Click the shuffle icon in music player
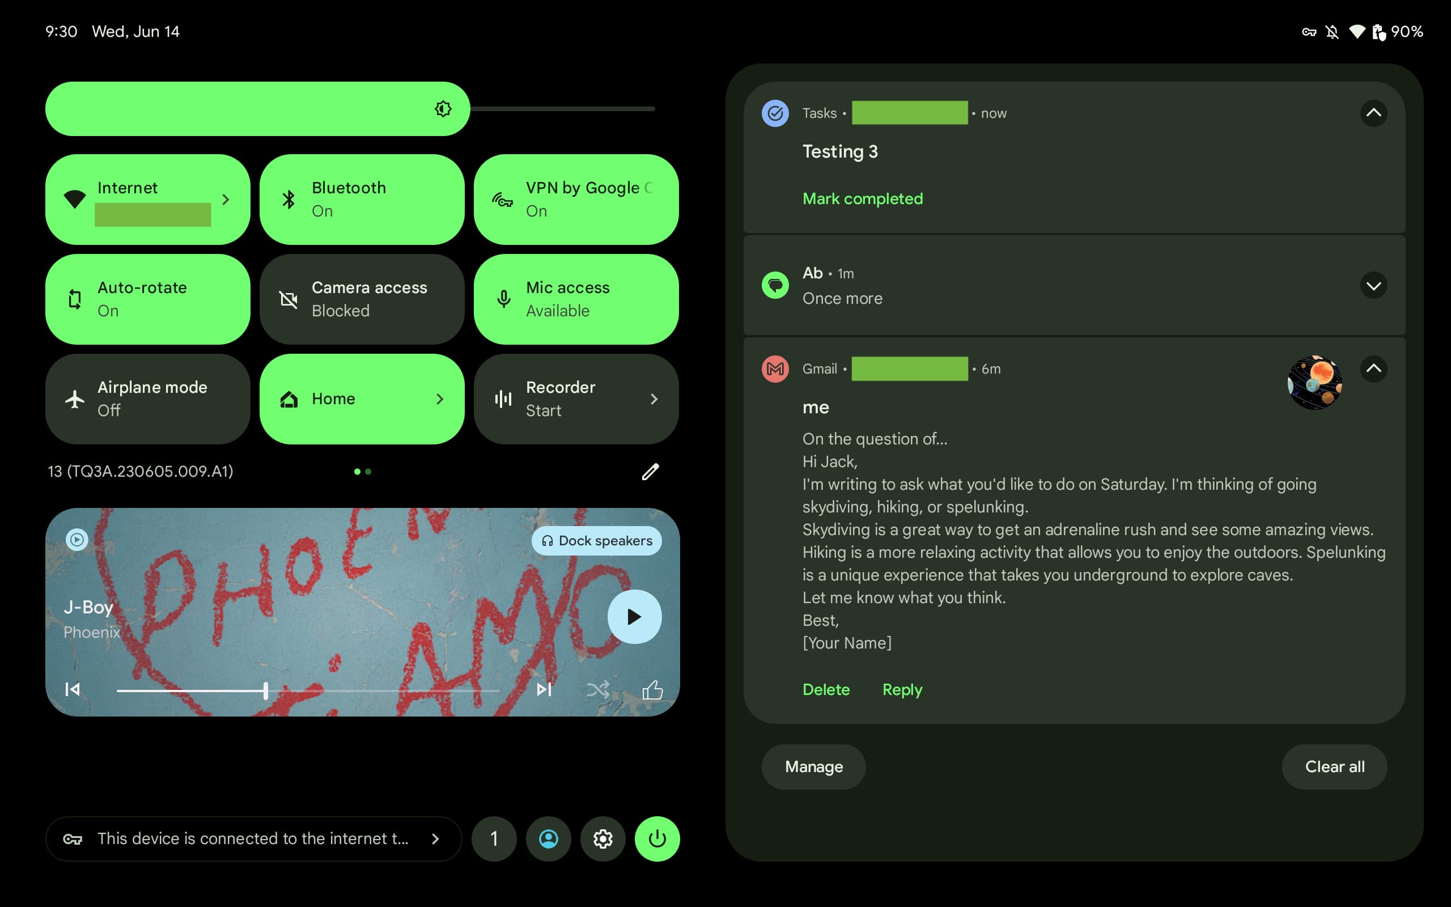Viewport: 1451px width, 907px height. [x=597, y=690]
